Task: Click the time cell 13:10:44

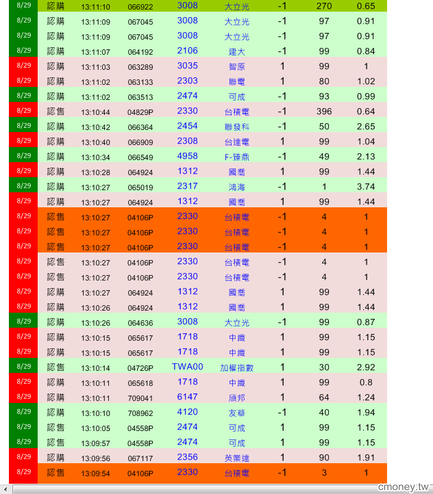Action: point(95,112)
